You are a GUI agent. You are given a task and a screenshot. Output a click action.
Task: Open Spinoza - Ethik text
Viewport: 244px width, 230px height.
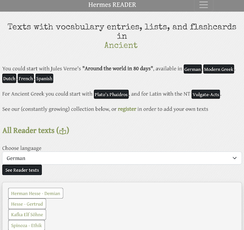coord(26,225)
